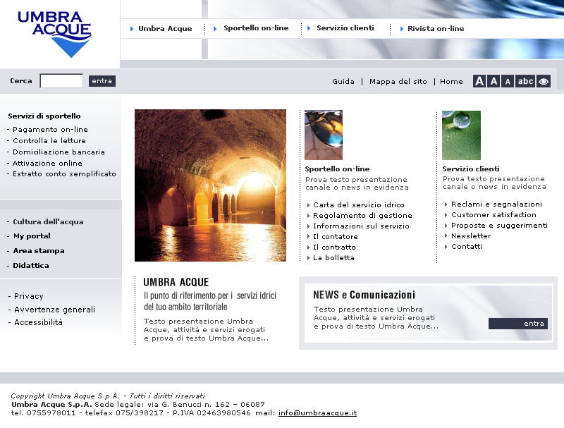Click the entra button beside search
Image resolution: width=564 pixels, height=428 pixels.
coord(102,81)
